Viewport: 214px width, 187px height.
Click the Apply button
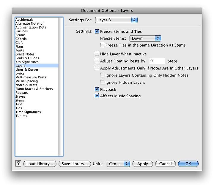(143, 164)
